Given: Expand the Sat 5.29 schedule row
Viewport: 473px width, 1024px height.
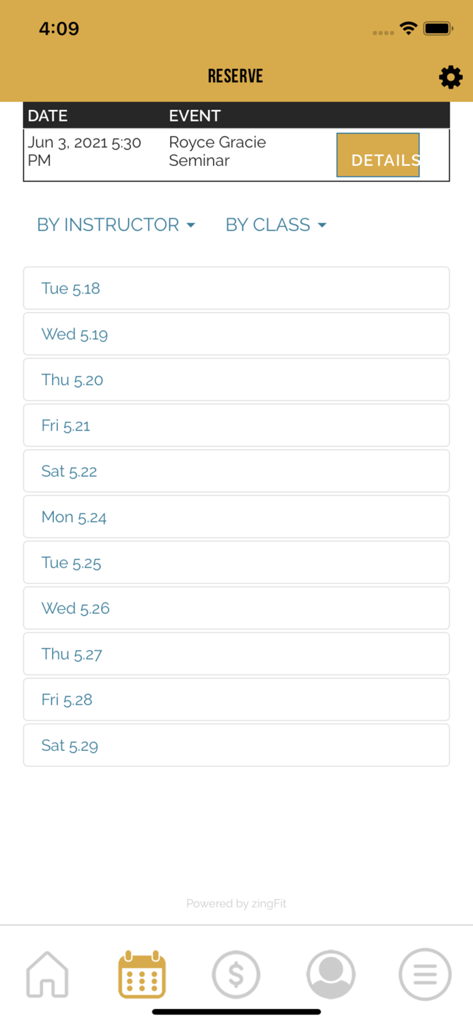Looking at the screenshot, I should tap(236, 745).
